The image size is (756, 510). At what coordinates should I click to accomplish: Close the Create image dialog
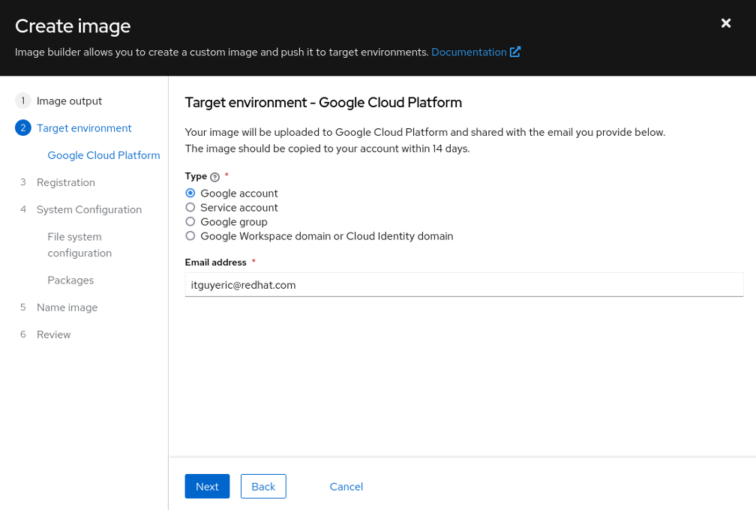coord(726,23)
